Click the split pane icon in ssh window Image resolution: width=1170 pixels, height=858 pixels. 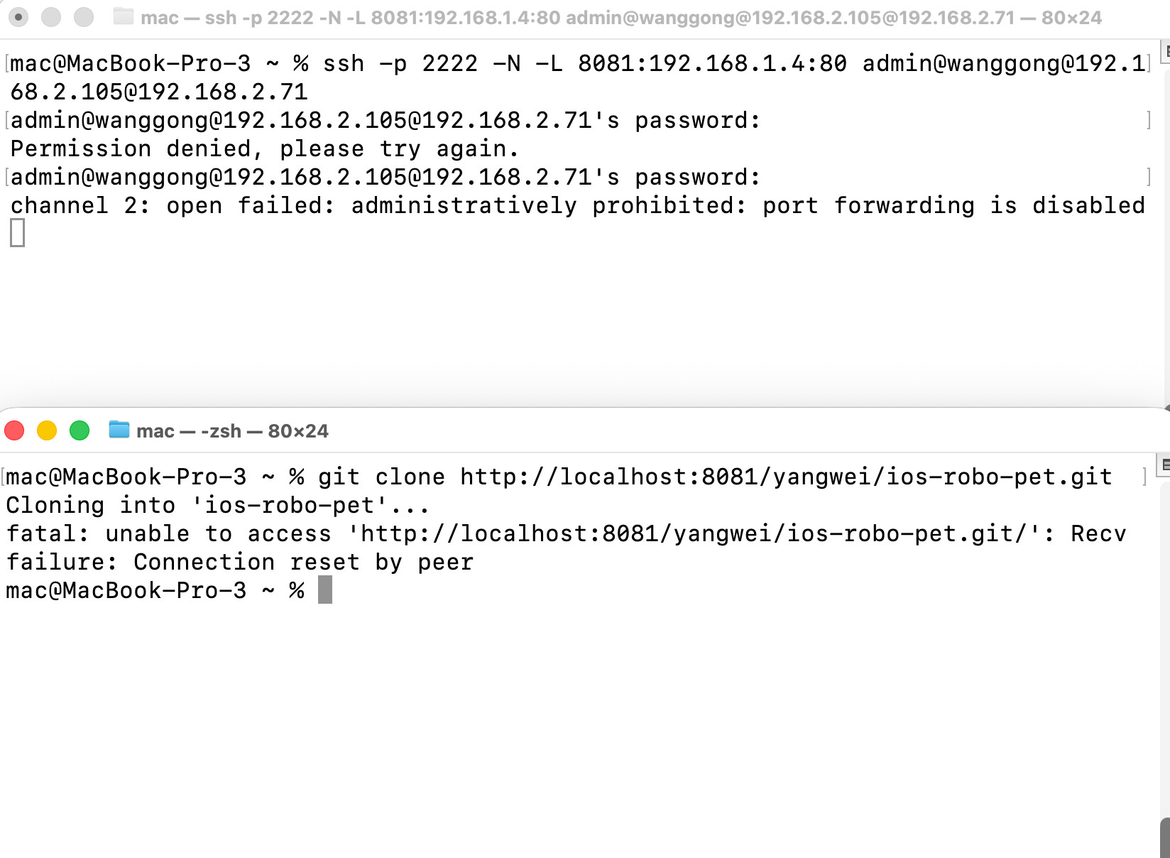pos(1166,51)
